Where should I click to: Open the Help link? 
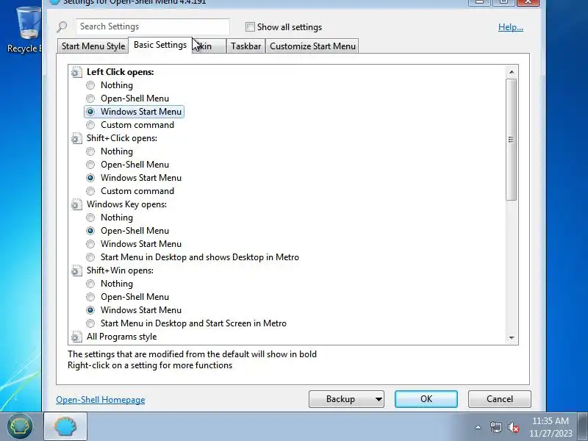(510, 27)
